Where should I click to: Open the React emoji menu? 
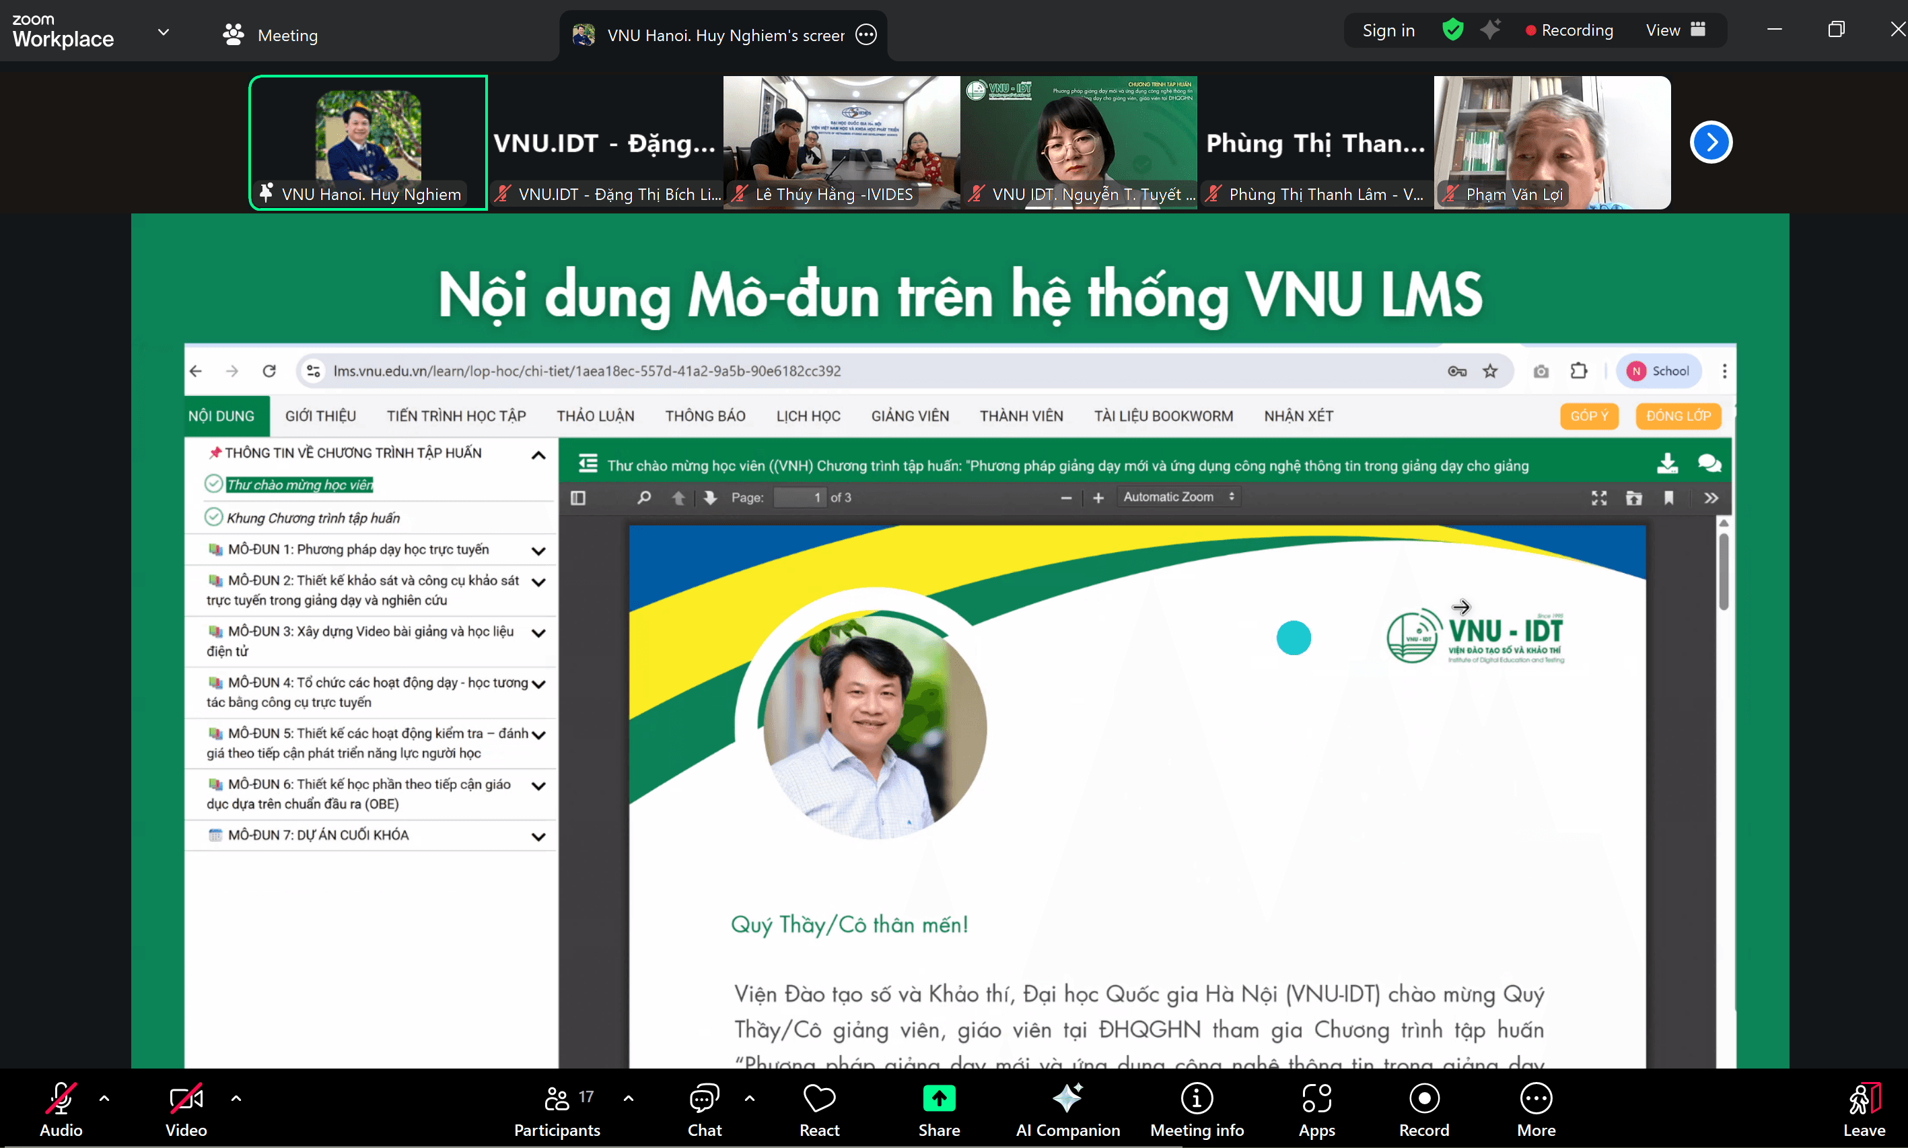point(820,1110)
